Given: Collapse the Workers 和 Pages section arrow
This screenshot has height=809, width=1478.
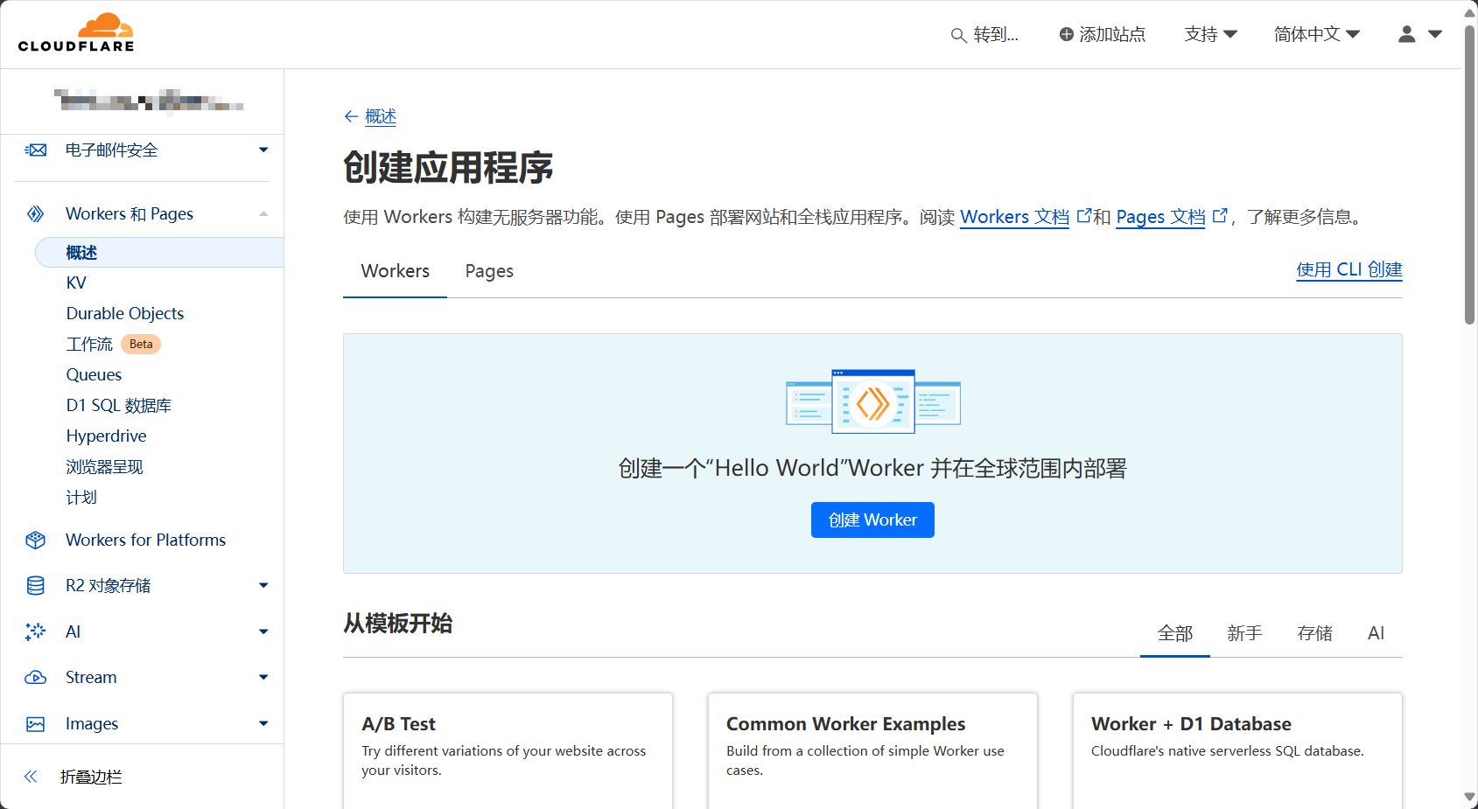Looking at the screenshot, I should tap(263, 214).
